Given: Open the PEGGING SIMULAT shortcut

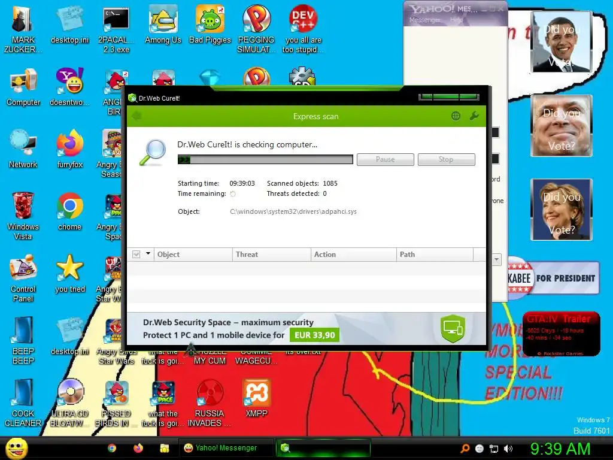Looking at the screenshot, I should 256,30.
